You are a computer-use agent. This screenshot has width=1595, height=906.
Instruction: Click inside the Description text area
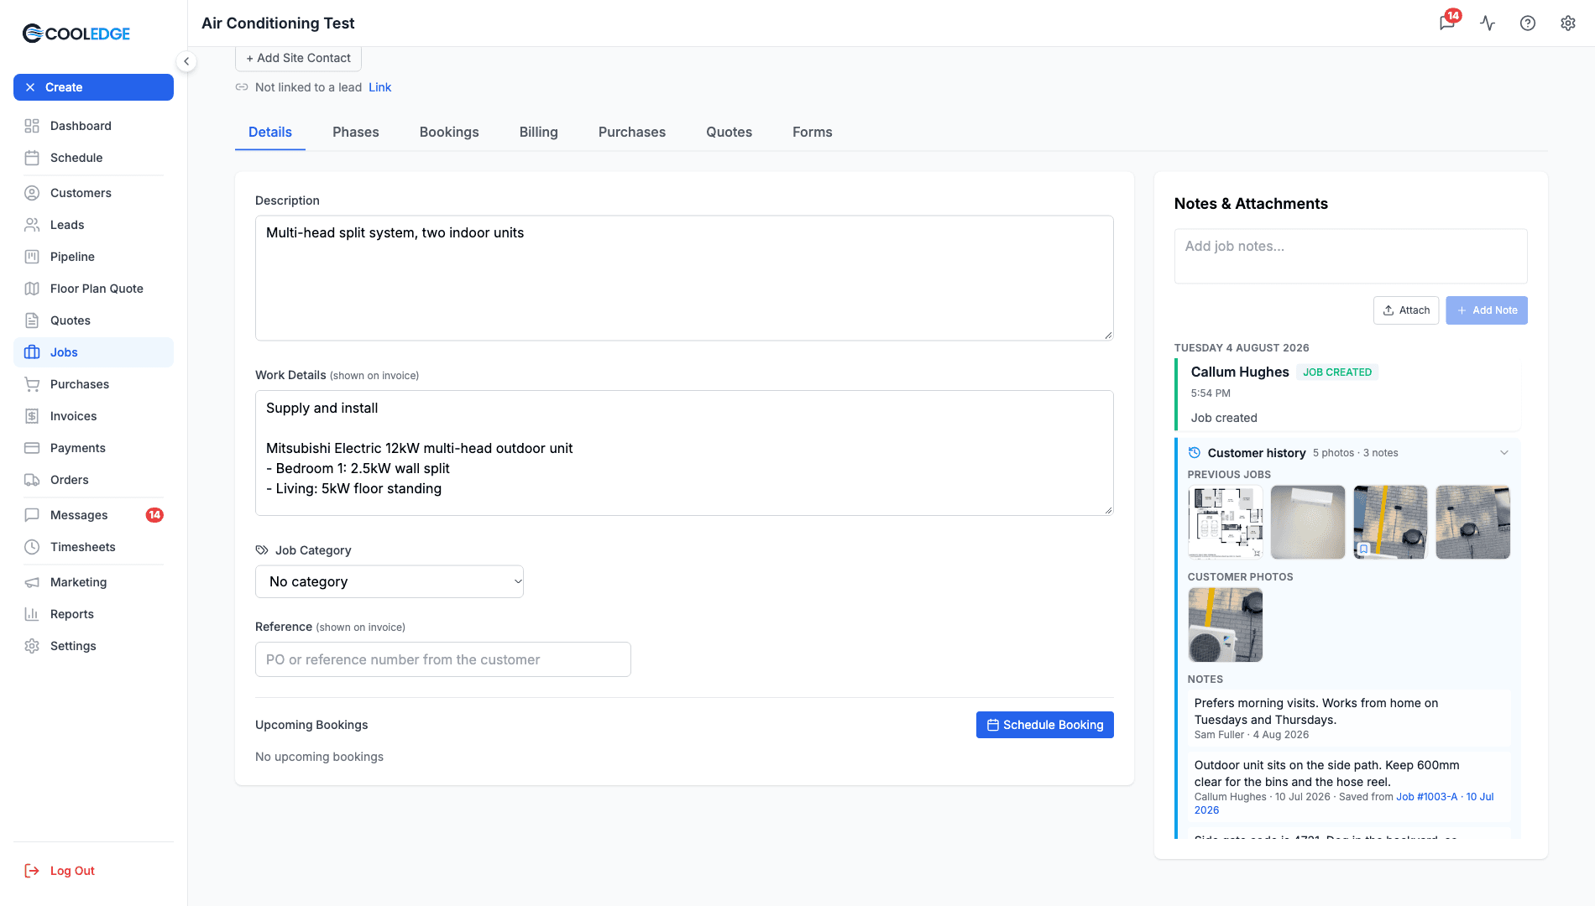click(x=684, y=279)
